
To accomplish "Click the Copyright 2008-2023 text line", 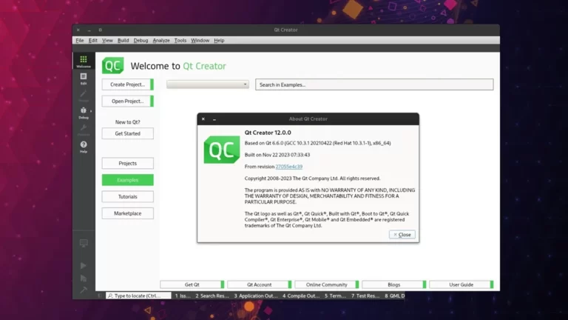I will 312,179.
